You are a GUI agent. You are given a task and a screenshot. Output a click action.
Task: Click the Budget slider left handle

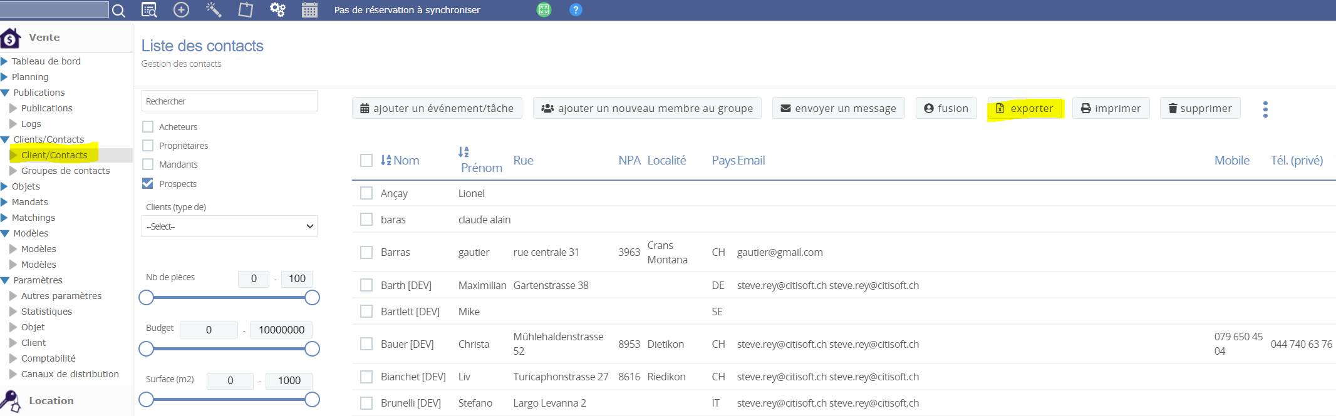(147, 349)
